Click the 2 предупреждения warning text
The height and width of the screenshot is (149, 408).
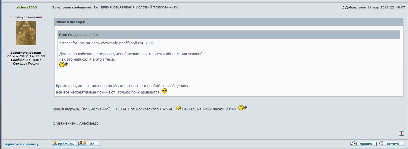tap(26, 17)
